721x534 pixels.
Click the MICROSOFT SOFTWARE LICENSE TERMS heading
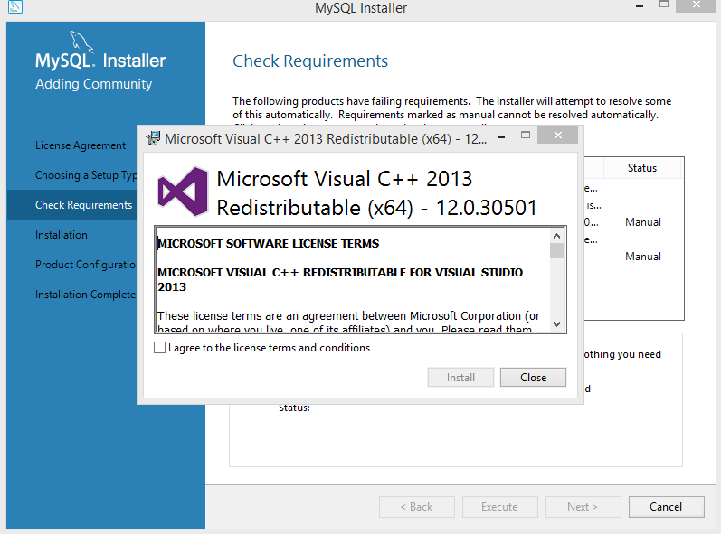[268, 243]
